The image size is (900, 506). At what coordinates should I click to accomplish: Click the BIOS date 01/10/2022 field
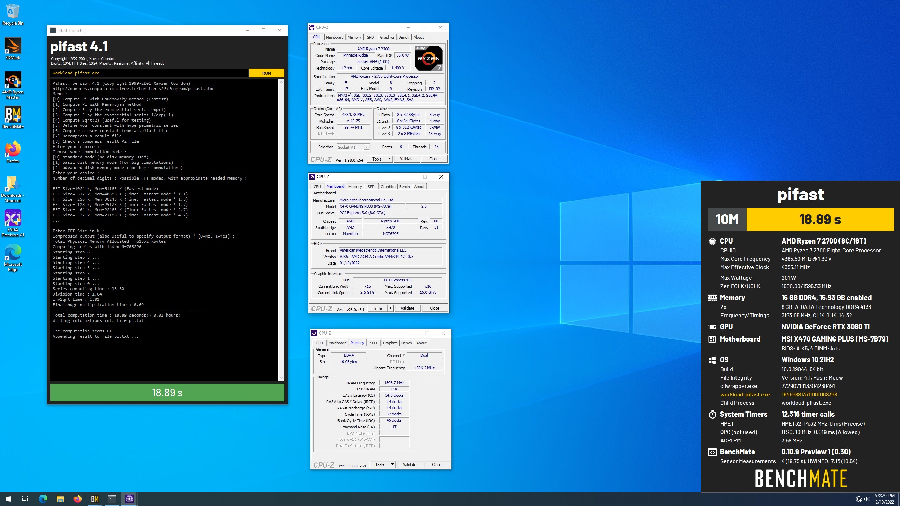pos(390,263)
